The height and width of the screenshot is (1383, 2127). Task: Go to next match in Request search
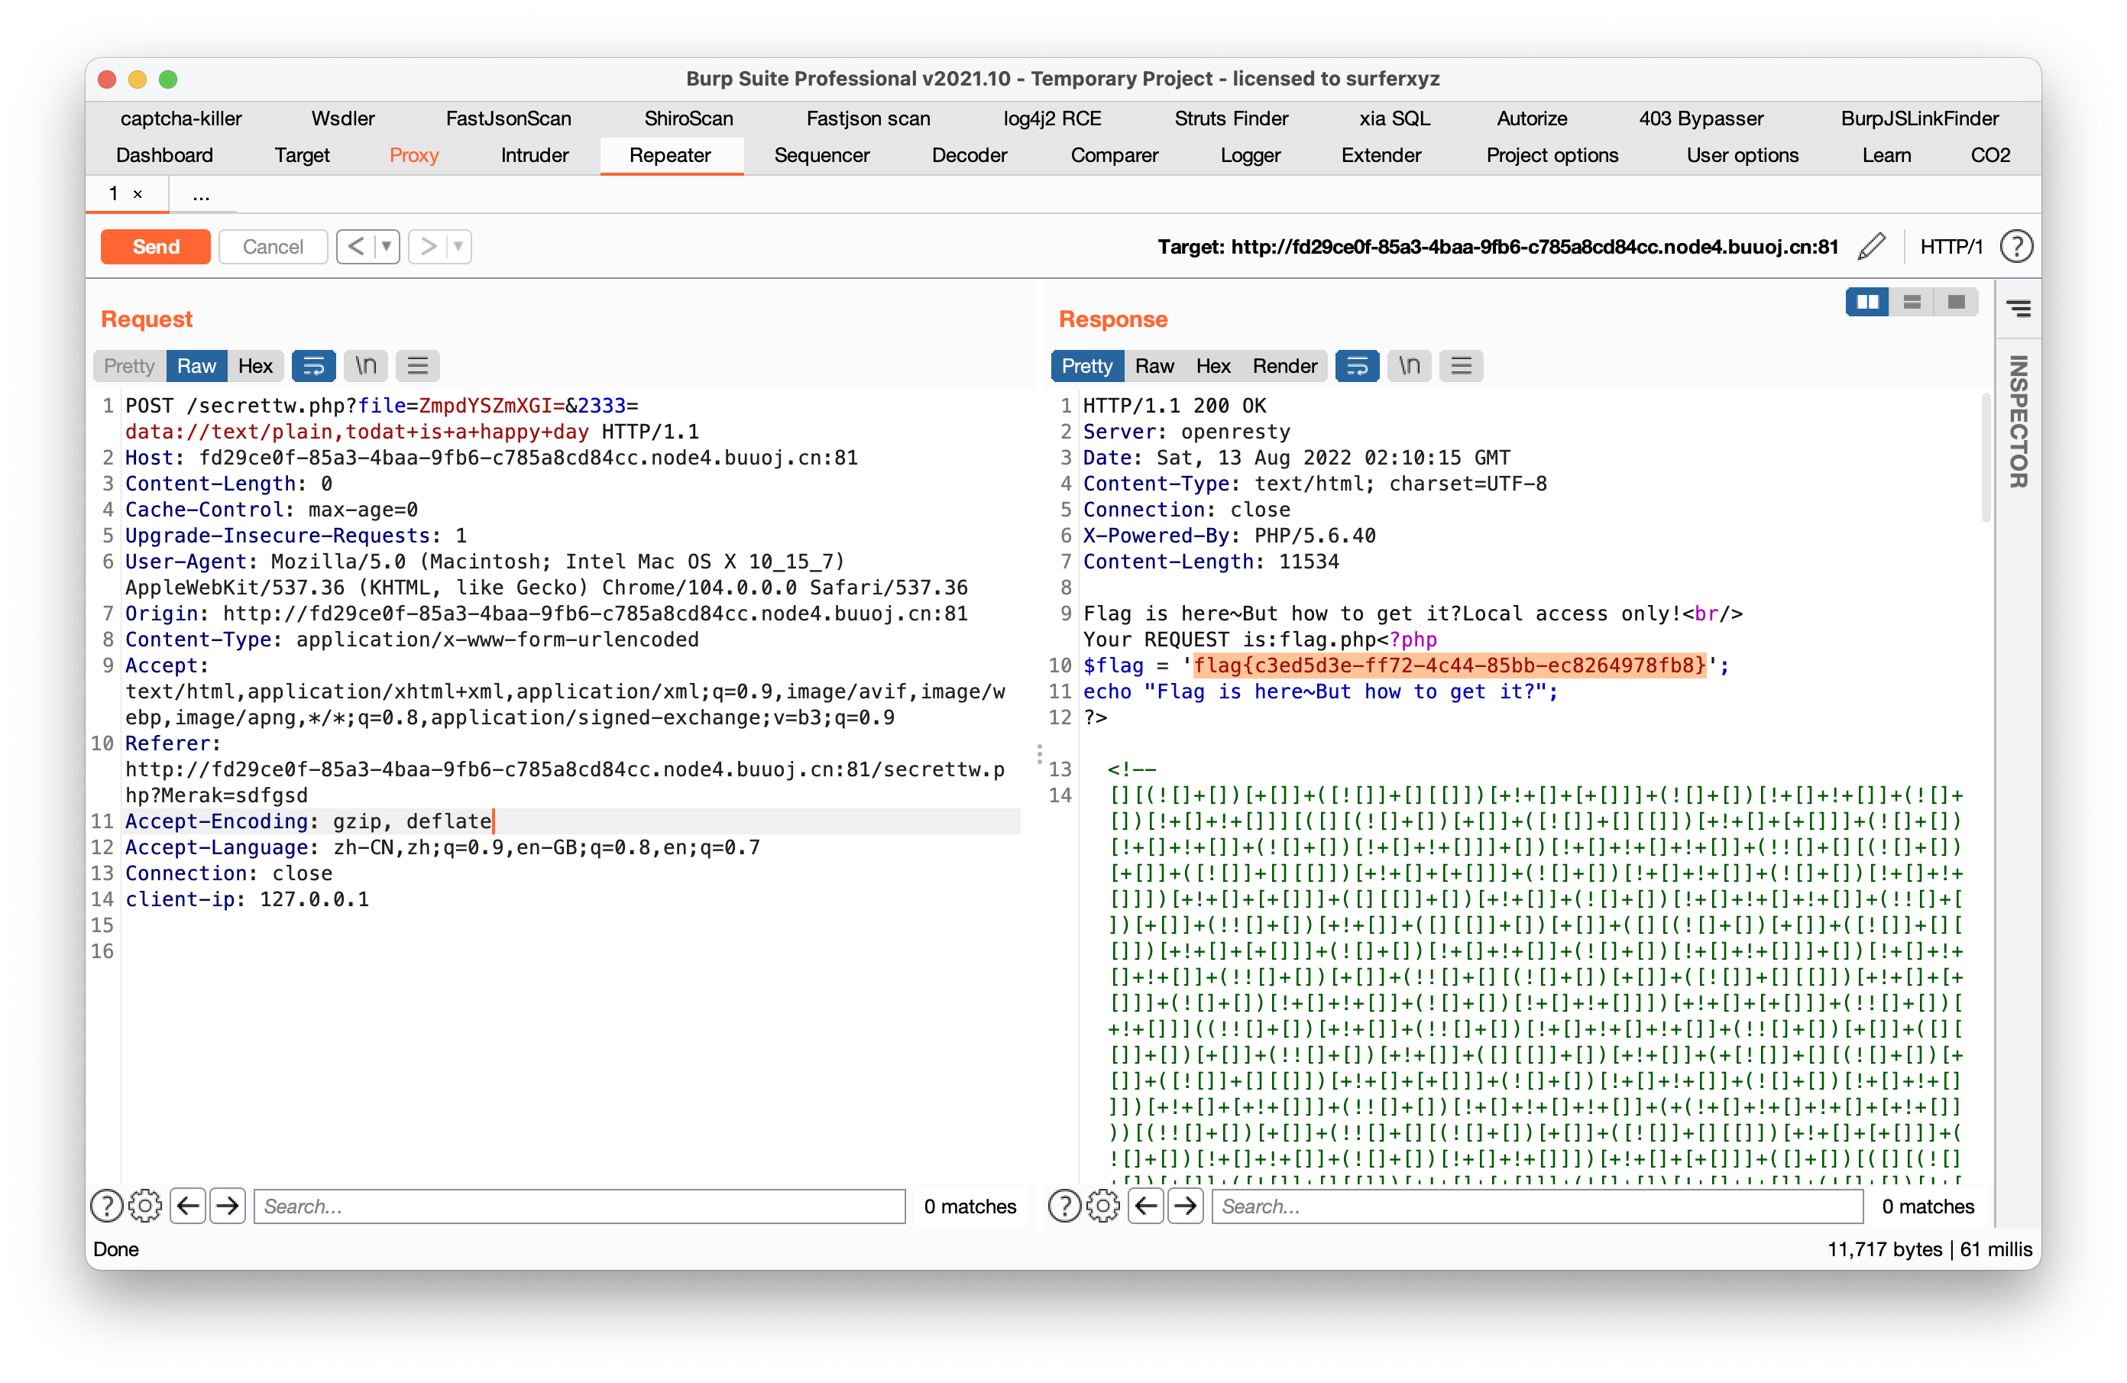[x=228, y=1206]
